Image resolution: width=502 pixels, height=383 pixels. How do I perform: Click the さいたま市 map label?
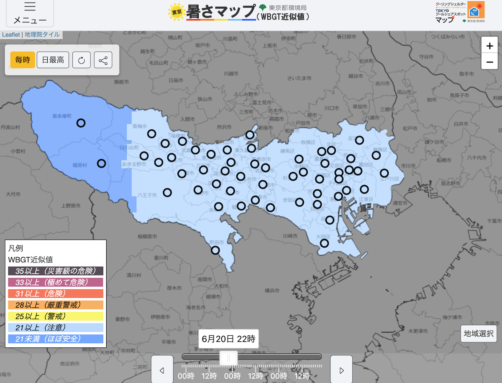point(299,78)
